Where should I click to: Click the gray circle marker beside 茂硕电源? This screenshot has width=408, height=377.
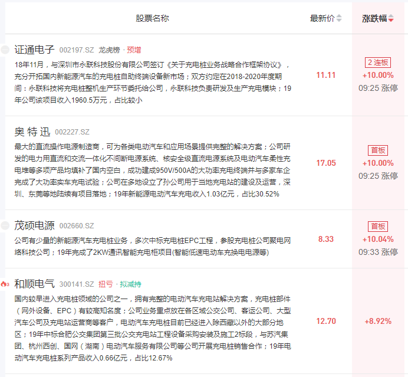[5, 225]
